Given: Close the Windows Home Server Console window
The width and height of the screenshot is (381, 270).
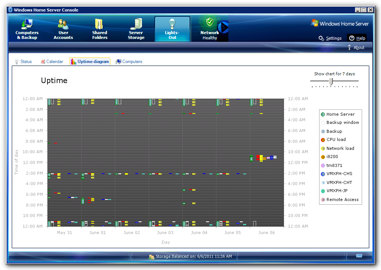Looking at the screenshot, I should coord(370,10).
